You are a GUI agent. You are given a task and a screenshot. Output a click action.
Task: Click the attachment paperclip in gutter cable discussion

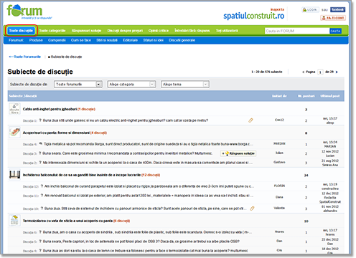point(250,120)
